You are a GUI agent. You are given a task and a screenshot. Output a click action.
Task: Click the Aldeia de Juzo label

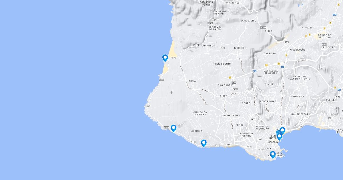pyautogui.click(x=222, y=63)
